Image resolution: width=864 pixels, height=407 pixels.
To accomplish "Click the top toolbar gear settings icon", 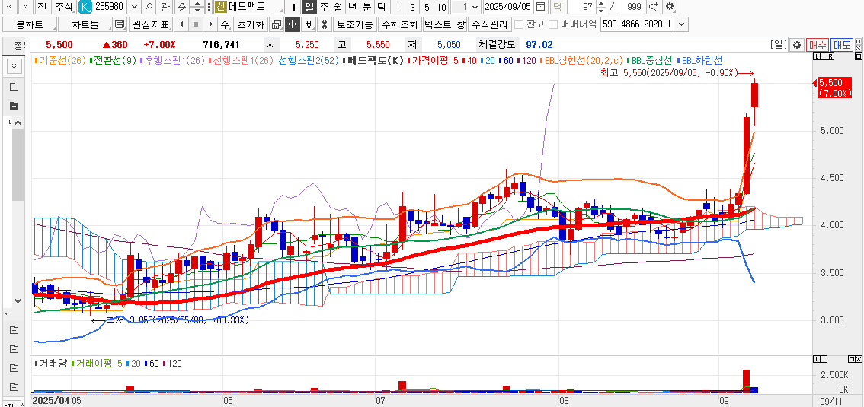I will pyautogui.click(x=669, y=7).
